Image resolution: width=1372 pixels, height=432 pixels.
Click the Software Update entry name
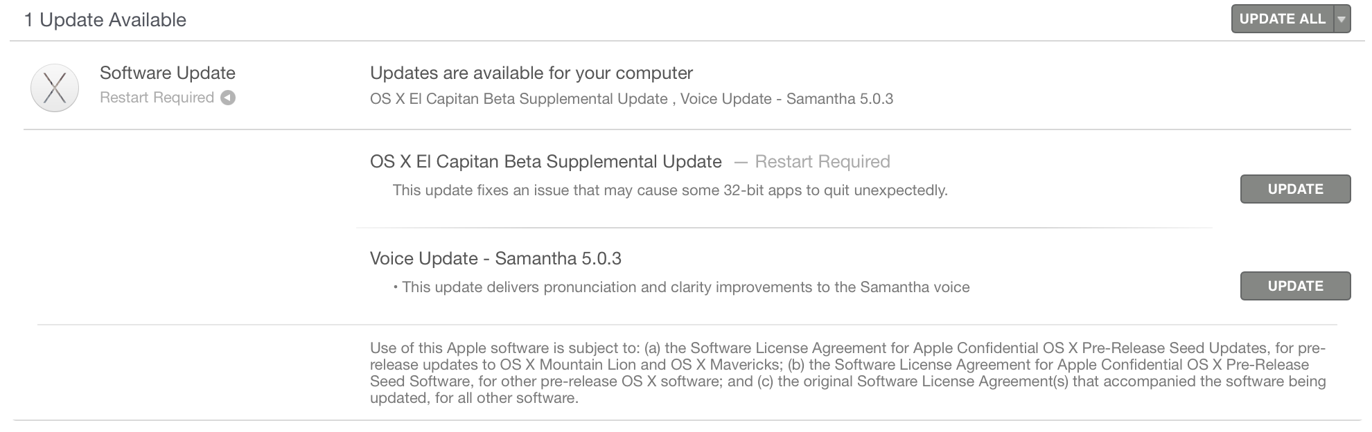tap(168, 73)
